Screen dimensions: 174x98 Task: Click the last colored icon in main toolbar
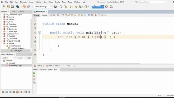111,7
